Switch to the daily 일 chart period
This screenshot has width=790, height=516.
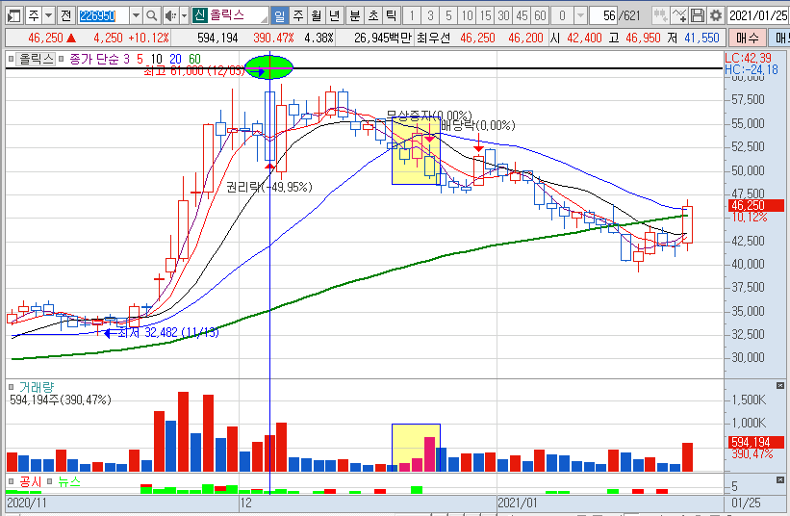pos(278,15)
